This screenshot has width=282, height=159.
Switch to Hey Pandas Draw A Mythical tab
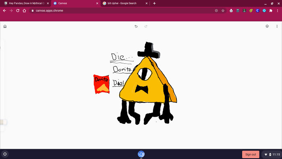pos(27,3)
